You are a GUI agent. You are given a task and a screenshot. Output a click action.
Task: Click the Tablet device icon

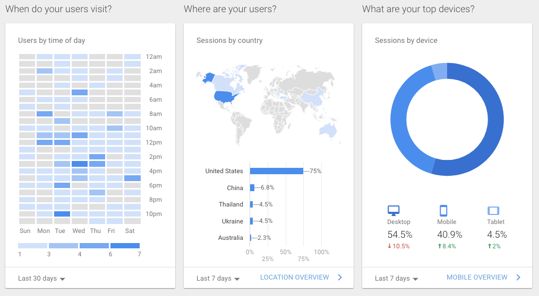click(493, 210)
